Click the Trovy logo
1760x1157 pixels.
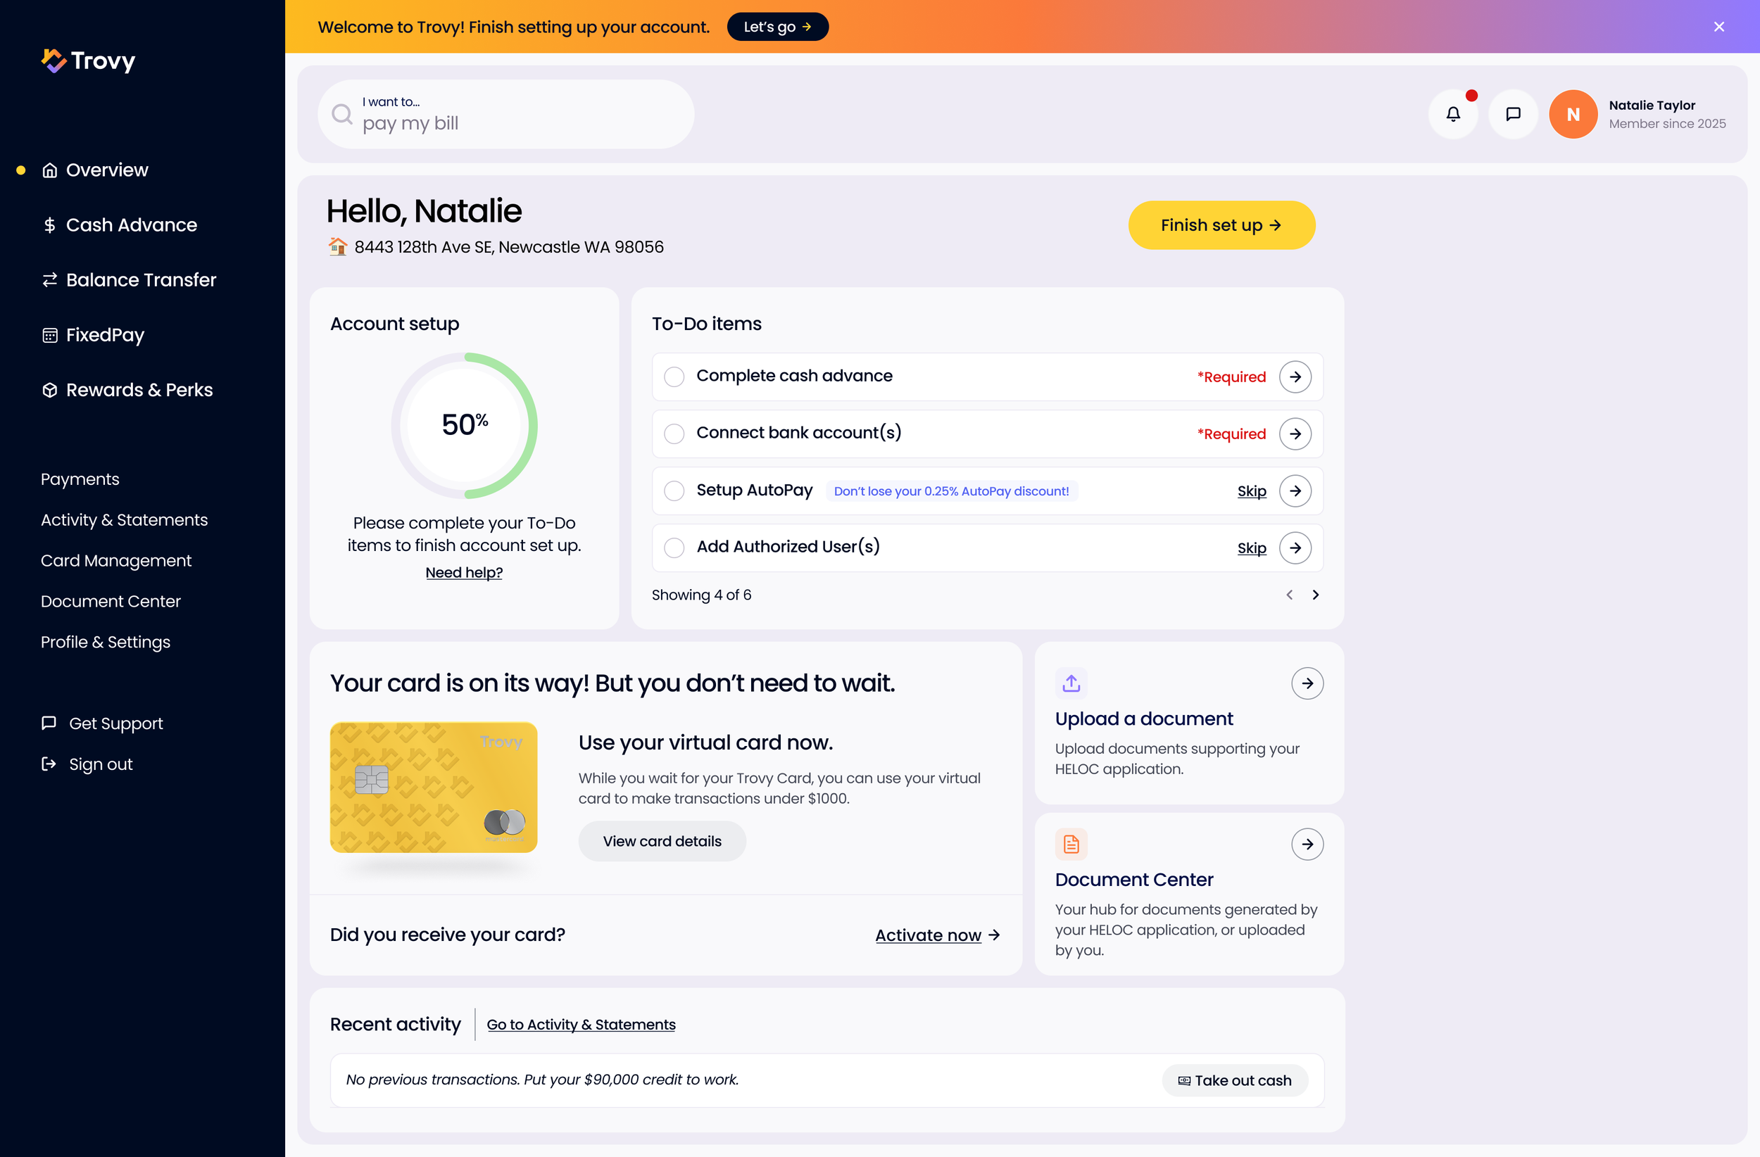point(88,60)
